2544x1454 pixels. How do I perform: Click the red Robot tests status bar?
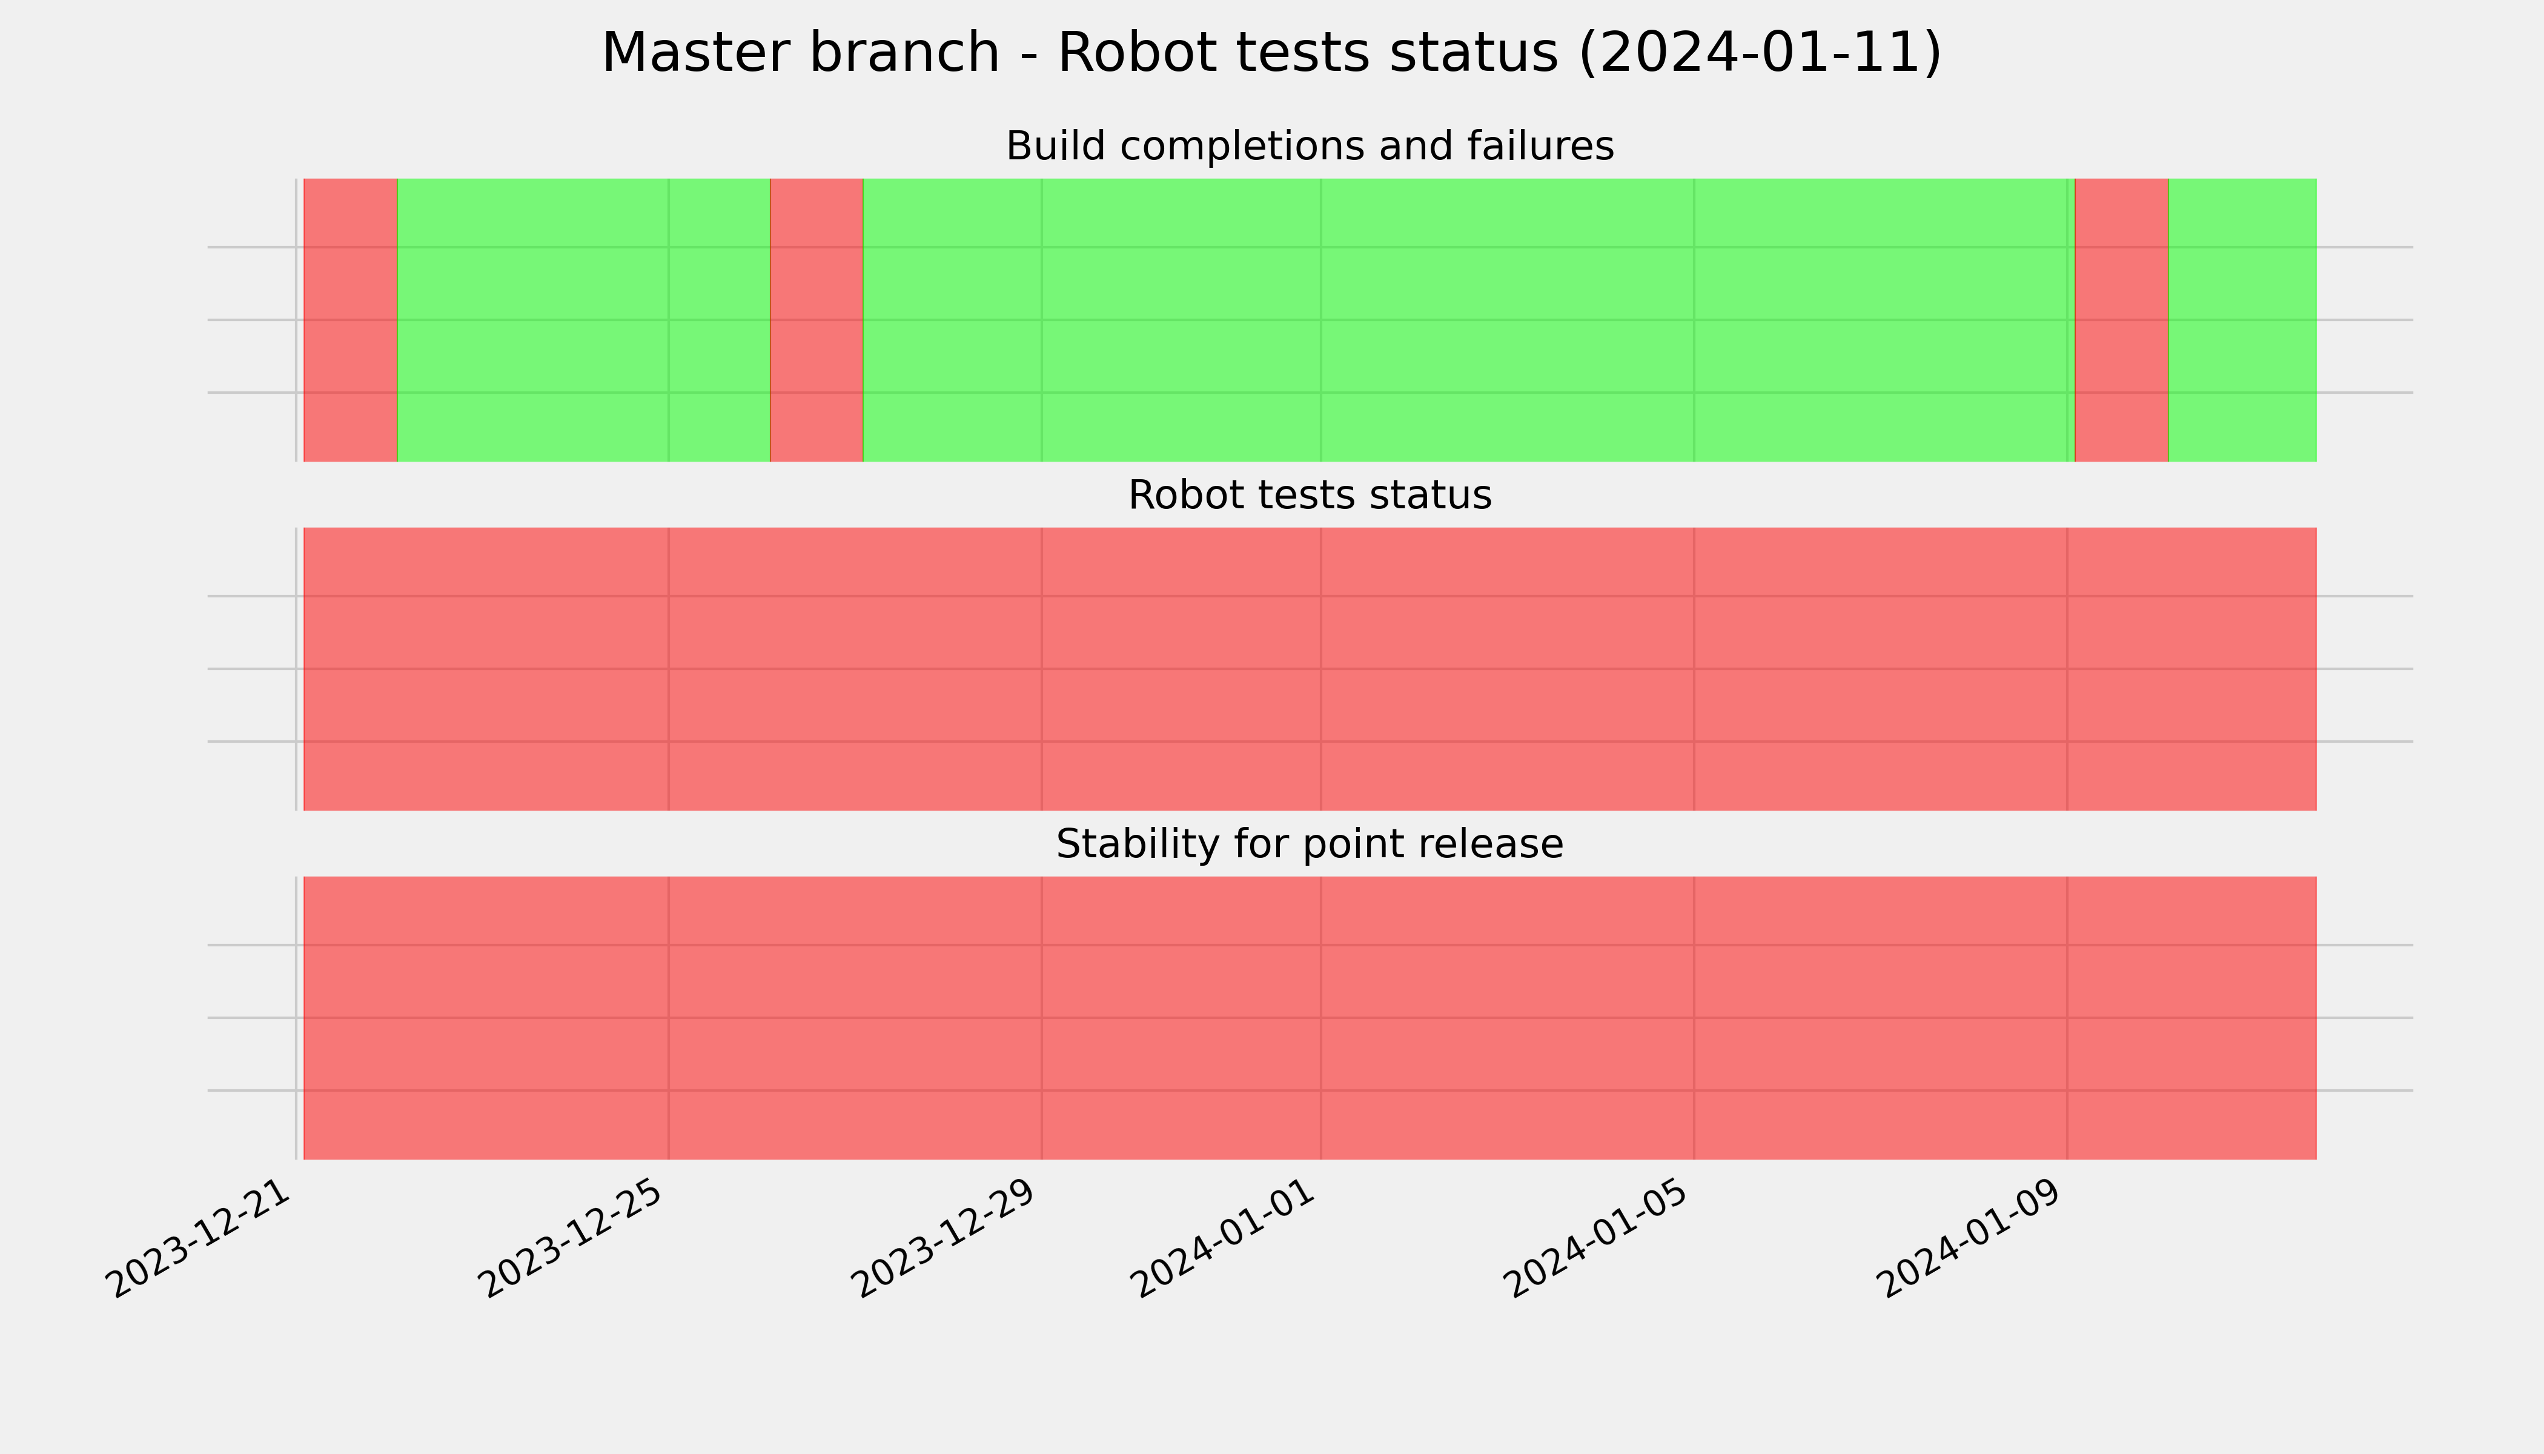point(1310,669)
